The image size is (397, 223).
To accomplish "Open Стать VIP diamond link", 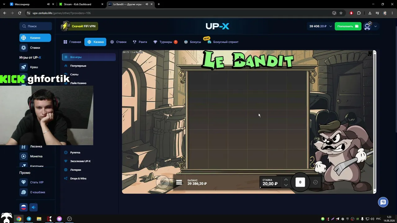I will click(35, 182).
